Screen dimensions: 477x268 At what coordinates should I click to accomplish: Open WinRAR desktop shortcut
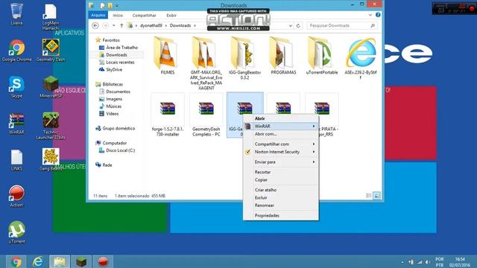[16, 124]
